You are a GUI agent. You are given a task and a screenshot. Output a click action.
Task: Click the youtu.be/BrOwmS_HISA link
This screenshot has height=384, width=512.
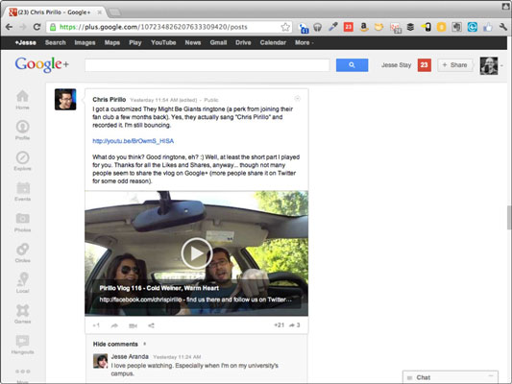click(x=133, y=141)
